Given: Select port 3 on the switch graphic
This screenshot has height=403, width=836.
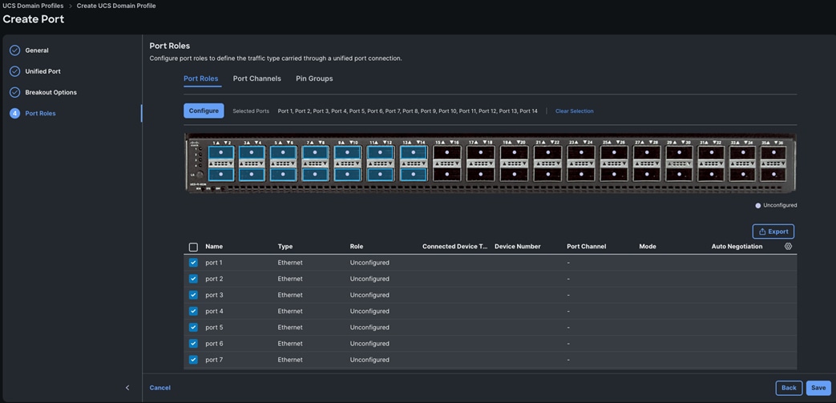Looking at the screenshot, I should coord(252,152).
